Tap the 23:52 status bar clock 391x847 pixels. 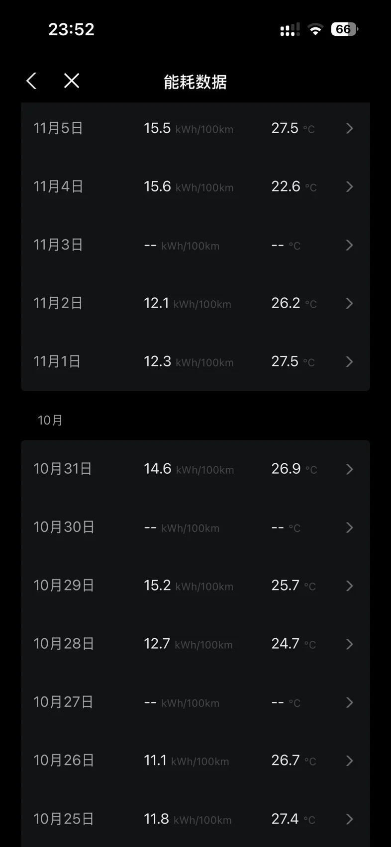[71, 29]
